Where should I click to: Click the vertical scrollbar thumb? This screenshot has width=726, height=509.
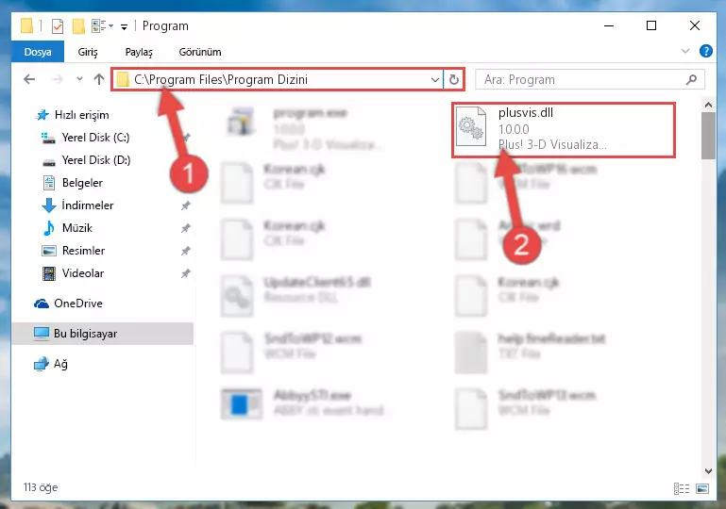(x=708, y=136)
